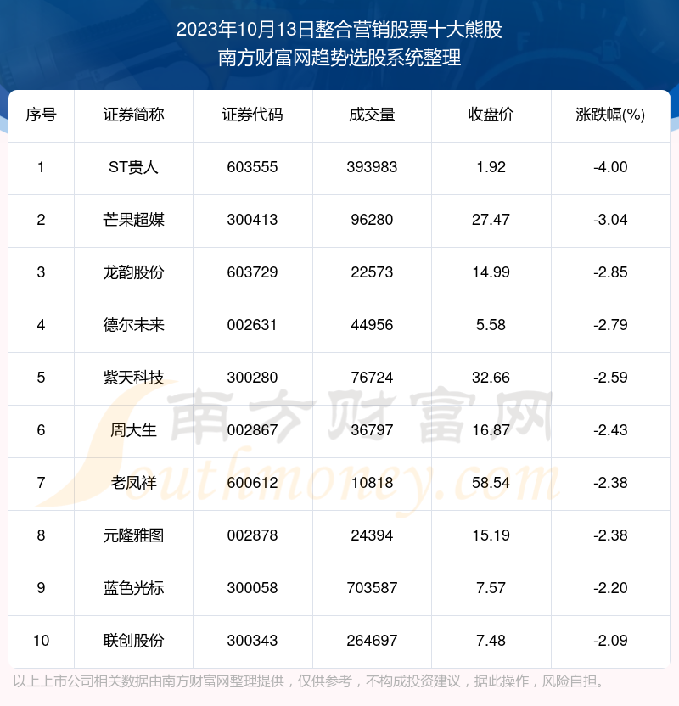Select the 龙韵股份 stock name
679x706 pixels.
click(134, 272)
